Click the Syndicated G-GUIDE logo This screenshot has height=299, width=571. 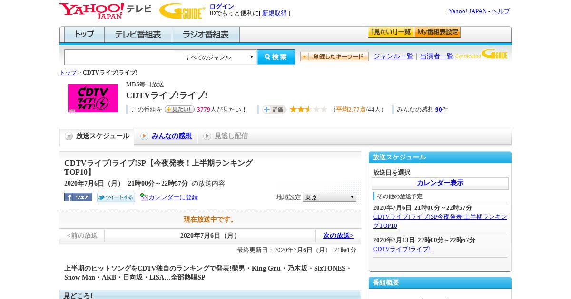[482, 55]
